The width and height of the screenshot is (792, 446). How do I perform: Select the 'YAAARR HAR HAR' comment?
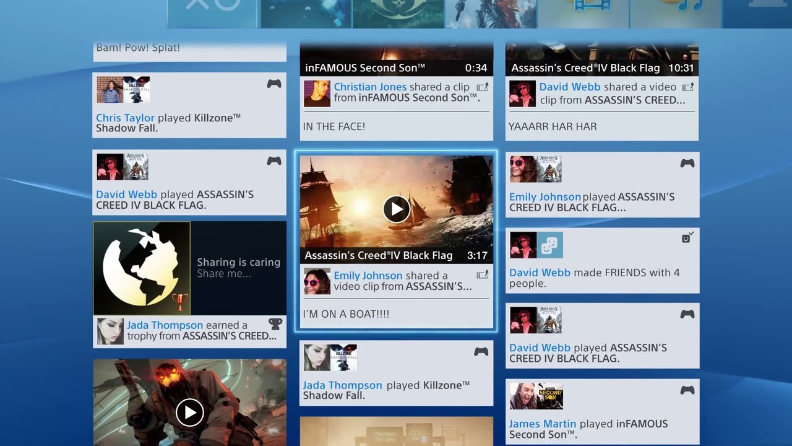[x=553, y=126]
